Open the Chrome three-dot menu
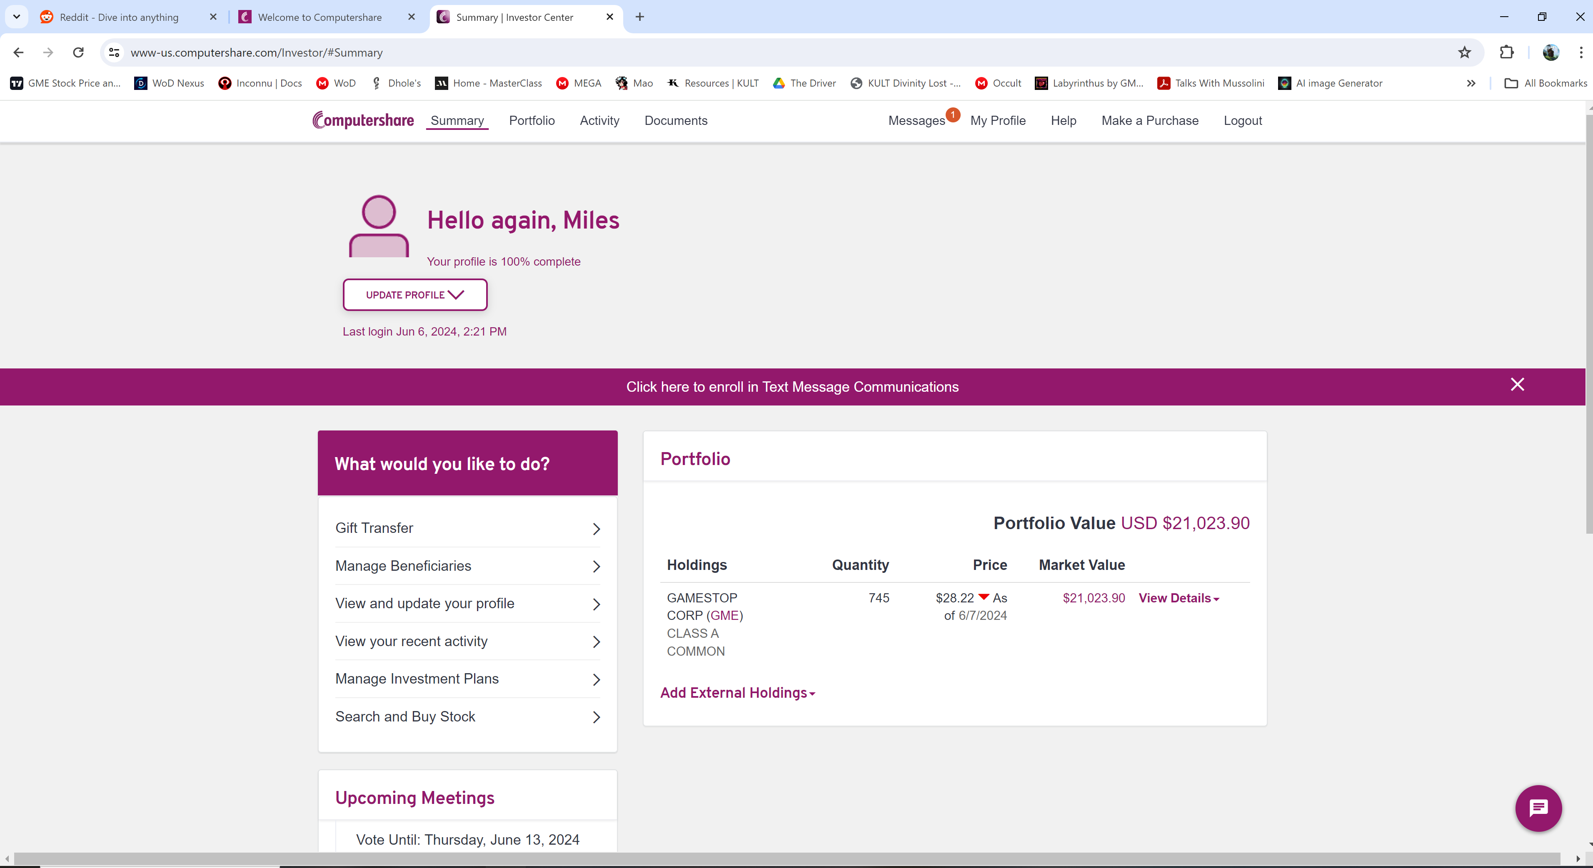 point(1581,52)
